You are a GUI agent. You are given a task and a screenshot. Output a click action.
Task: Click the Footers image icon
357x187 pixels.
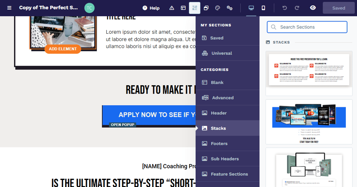205,143
